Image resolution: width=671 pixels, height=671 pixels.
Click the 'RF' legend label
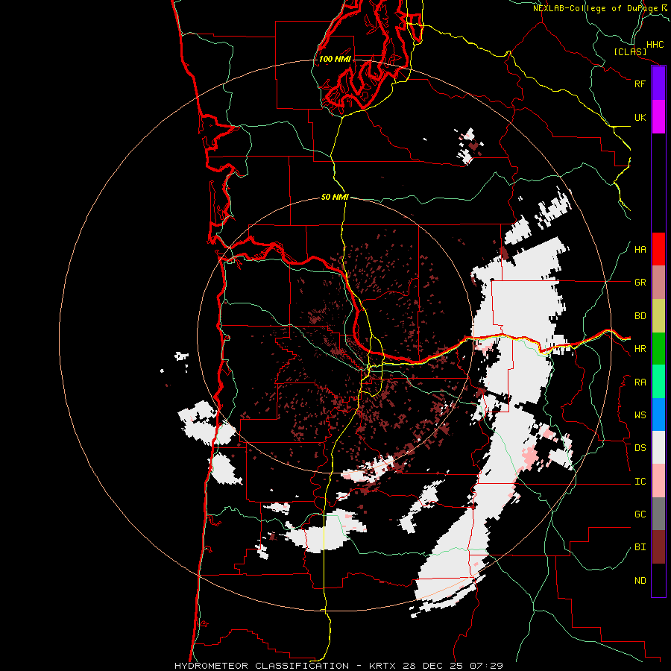[640, 84]
